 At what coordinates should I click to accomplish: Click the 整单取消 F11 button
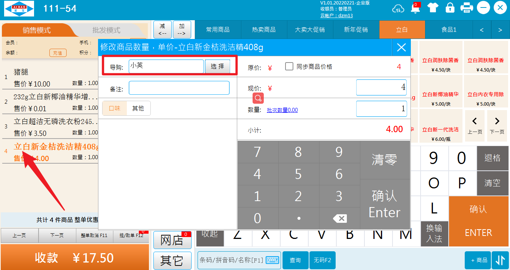click(x=94, y=236)
